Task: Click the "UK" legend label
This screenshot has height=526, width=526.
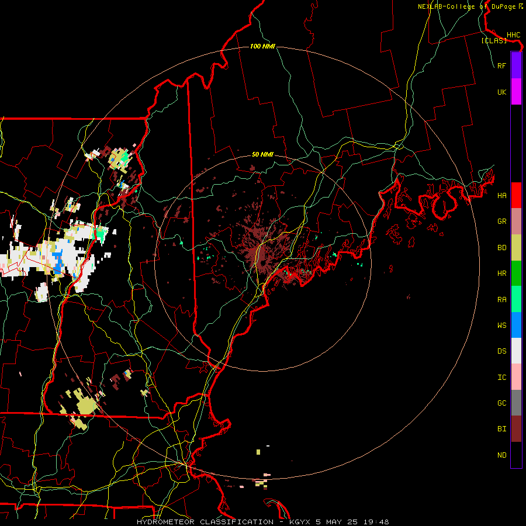Action: click(x=501, y=92)
